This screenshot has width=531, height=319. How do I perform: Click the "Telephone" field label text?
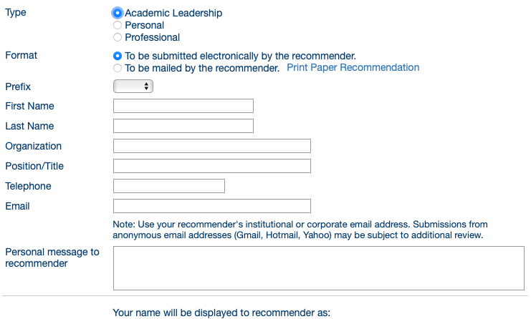click(x=28, y=186)
